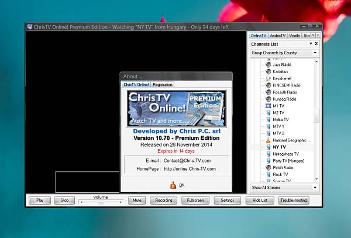
Task: Click the Jazz Rádió radio icon
Action: coord(268,65)
